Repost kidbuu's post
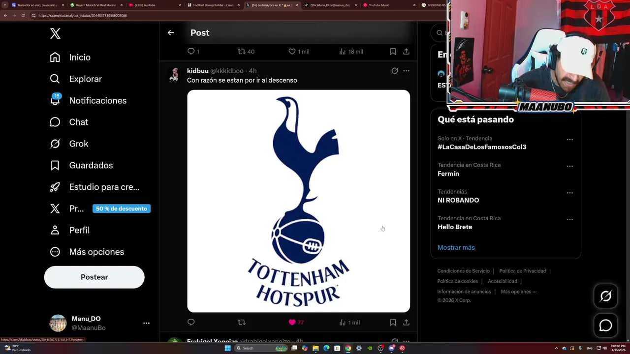 point(241,323)
